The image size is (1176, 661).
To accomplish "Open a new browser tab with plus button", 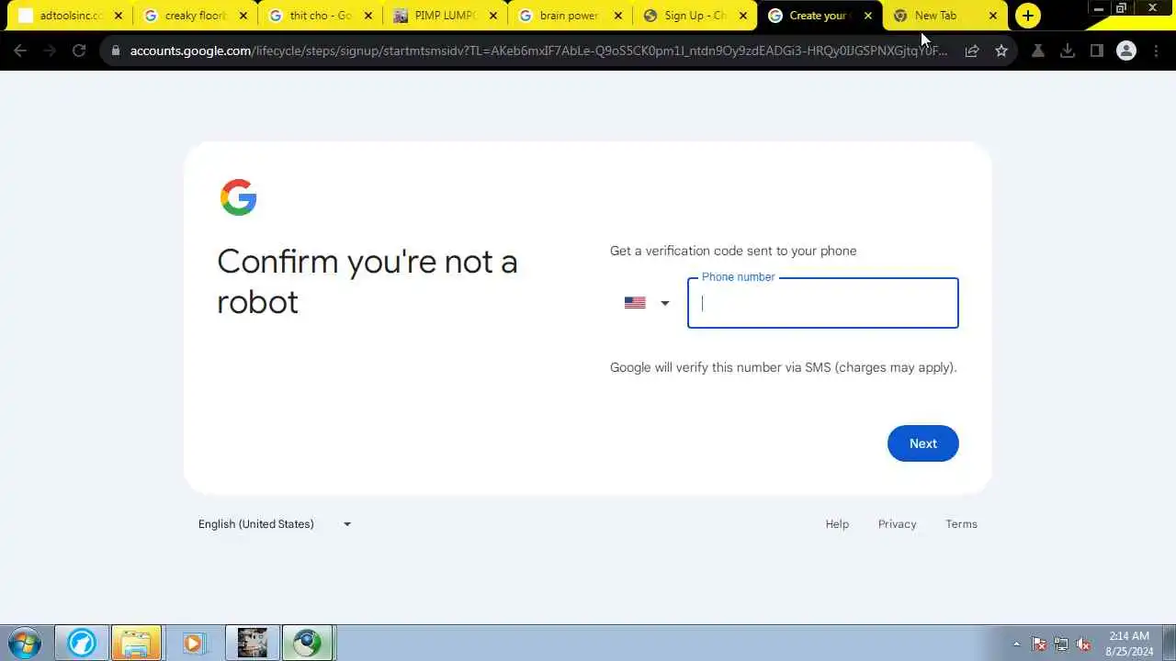I will pyautogui.click(x=1027, y=16).
